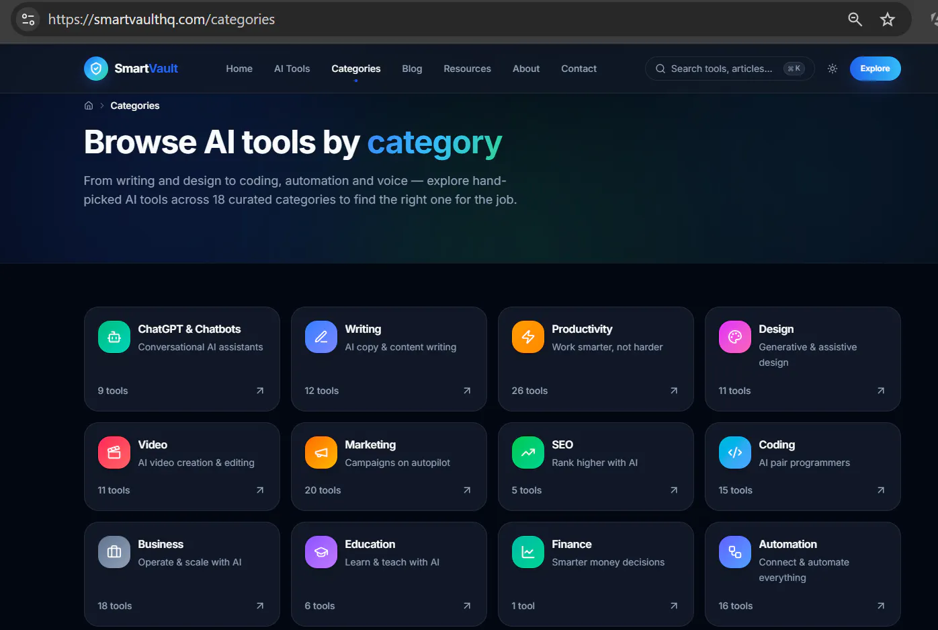
Task: Click the arrow on the SEO card
Action: pos(674,490)
